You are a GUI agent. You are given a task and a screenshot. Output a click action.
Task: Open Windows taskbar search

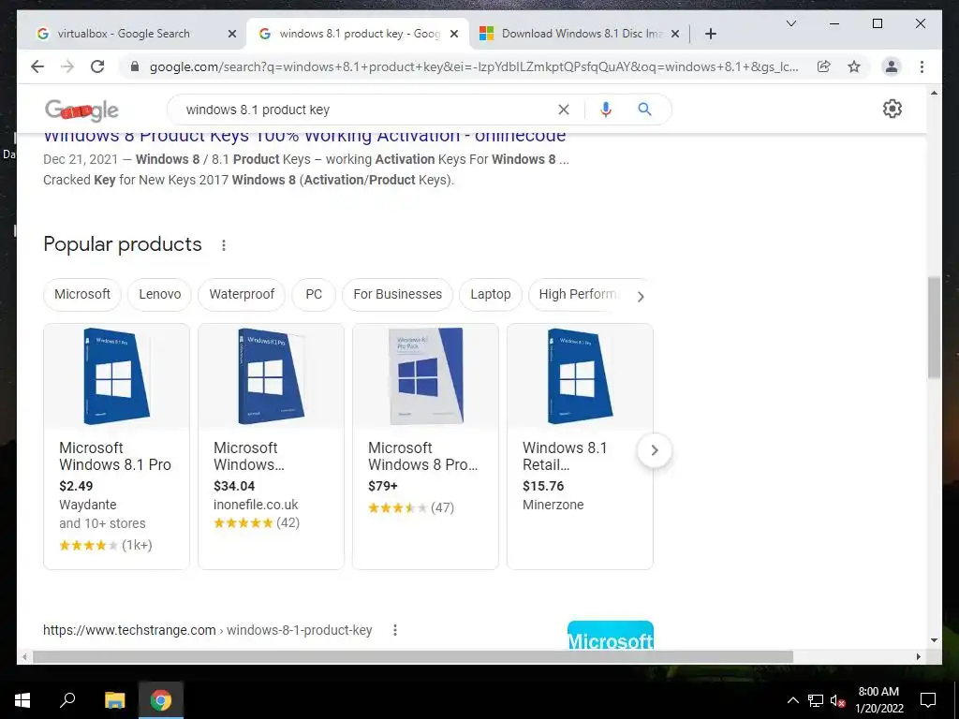point(67,700)
